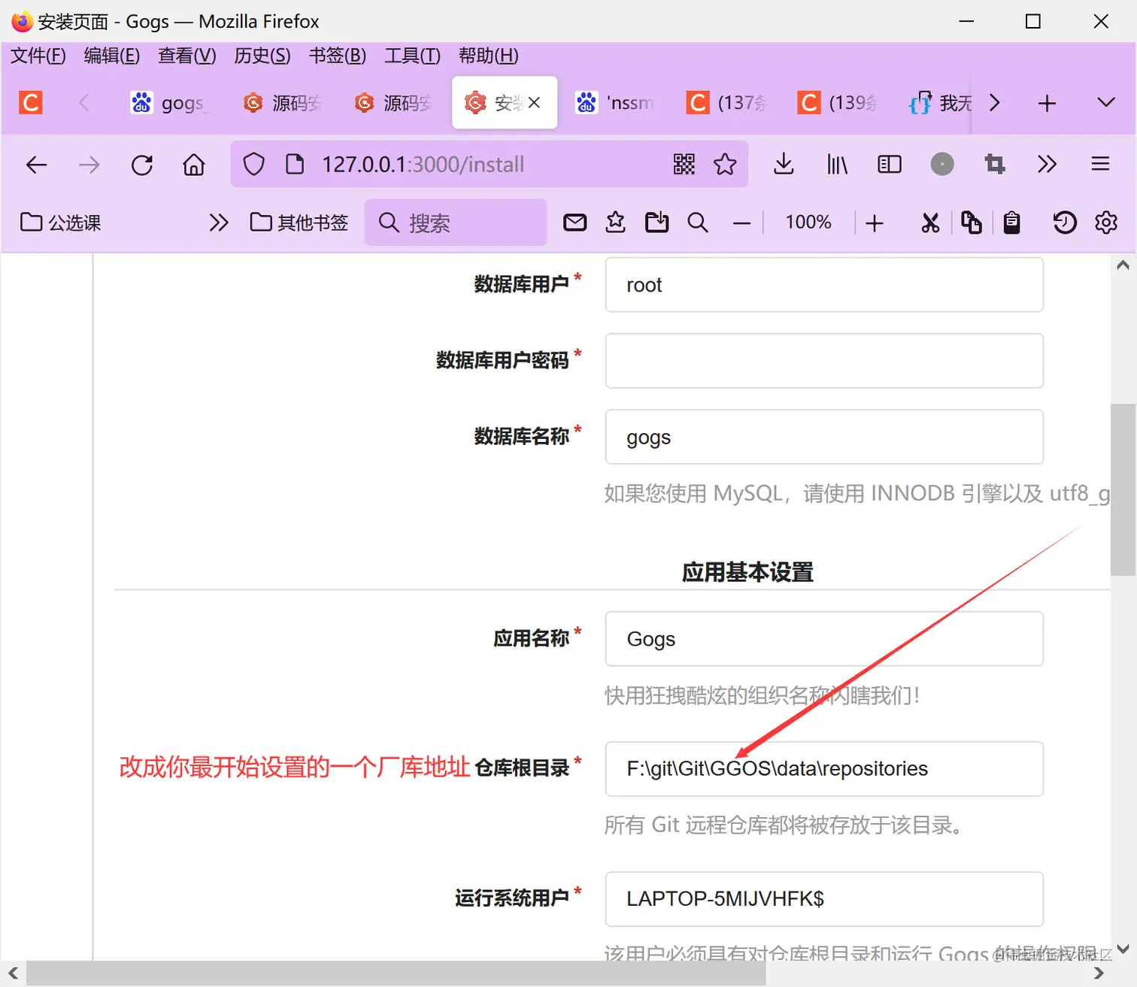Click the pinned C tab icon
Screen dimensions: 1137x987
31,102
